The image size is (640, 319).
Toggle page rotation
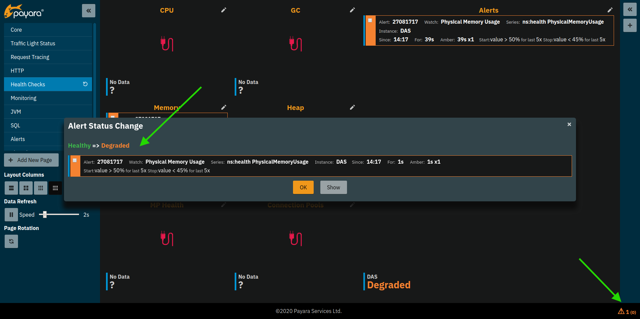[11, 241]
